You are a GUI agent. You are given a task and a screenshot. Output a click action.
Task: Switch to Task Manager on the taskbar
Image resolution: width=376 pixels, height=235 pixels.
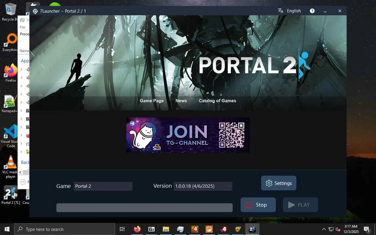(180, 229)
